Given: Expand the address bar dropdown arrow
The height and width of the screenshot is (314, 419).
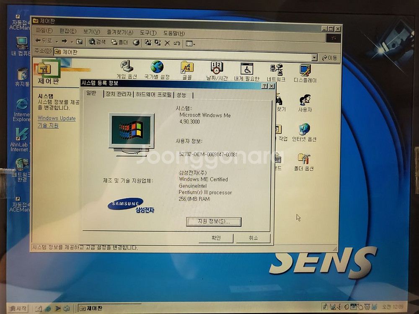Looking at the screenshot, I should coord(314,58).
